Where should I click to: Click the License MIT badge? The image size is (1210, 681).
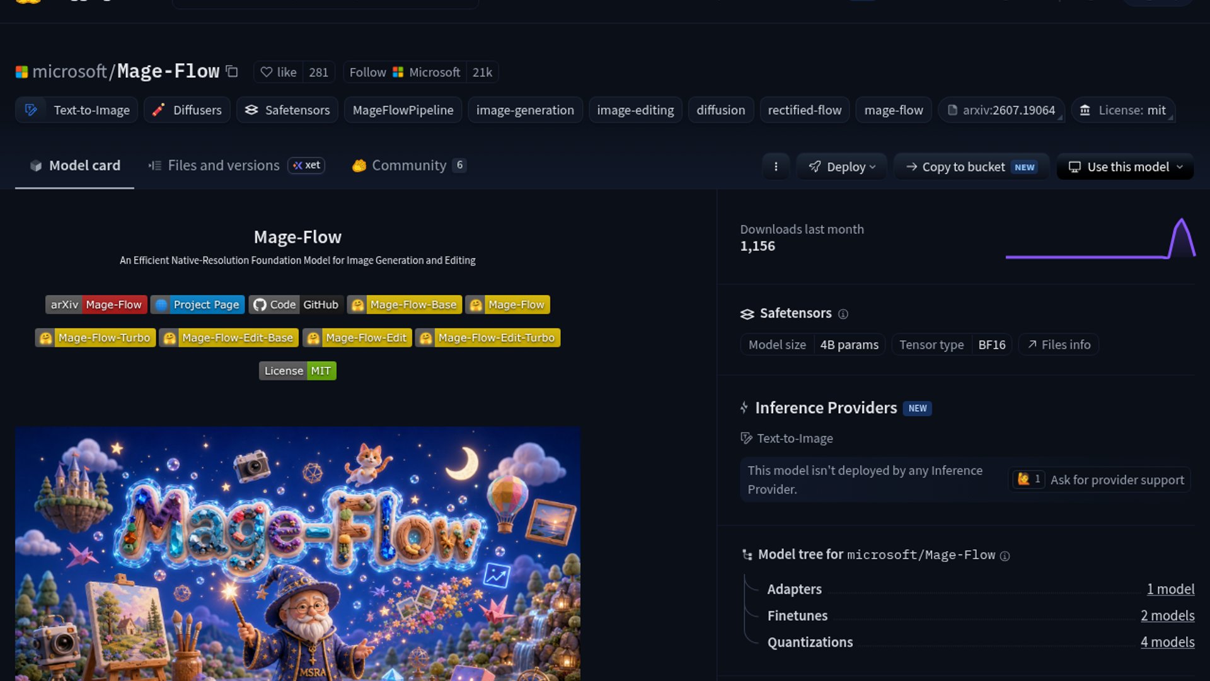coord(297,371)
